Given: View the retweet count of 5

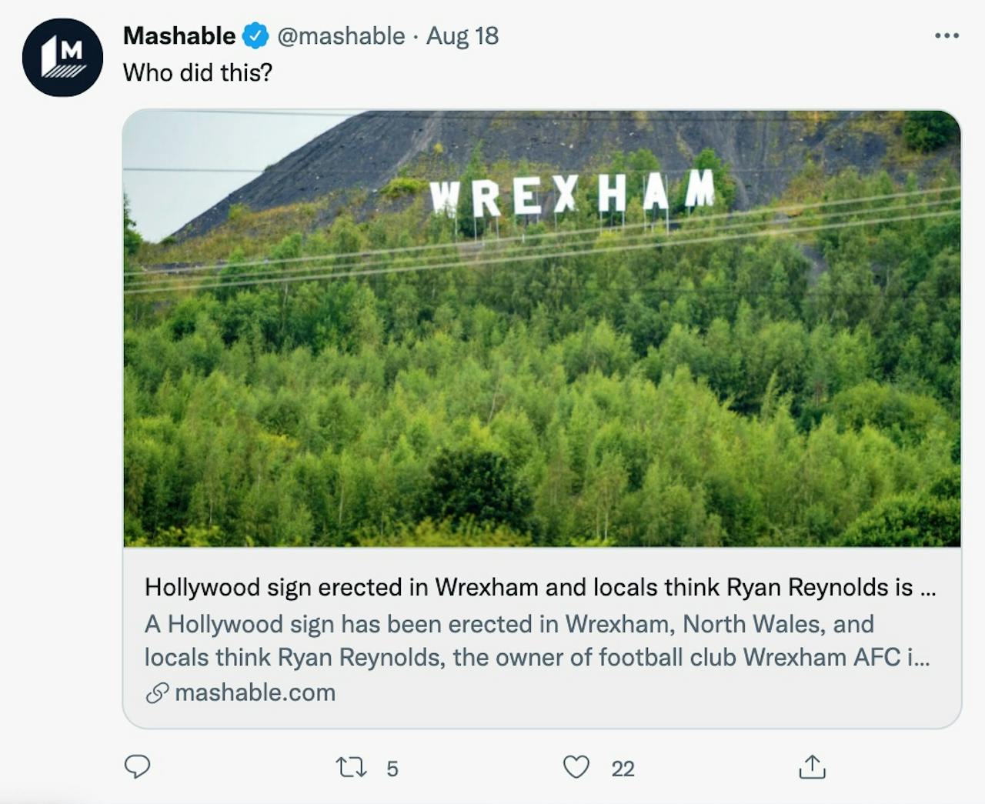Looking at the screenshot, I should pos(392,769).
